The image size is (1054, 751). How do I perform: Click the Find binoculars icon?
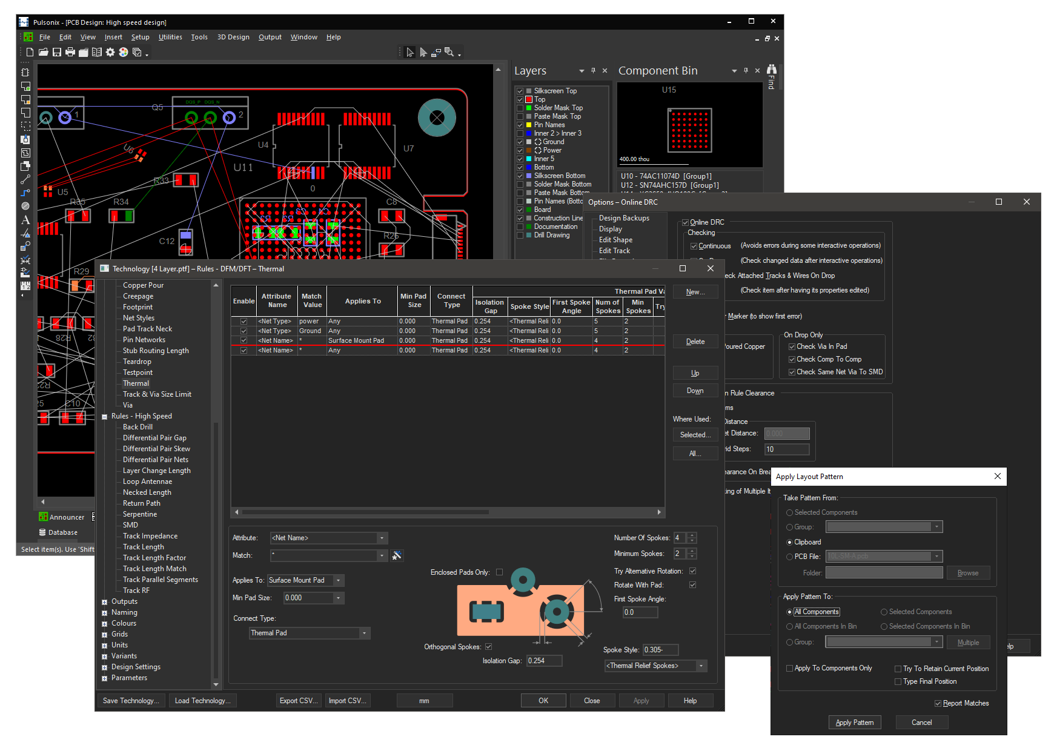tap(771, 70)
